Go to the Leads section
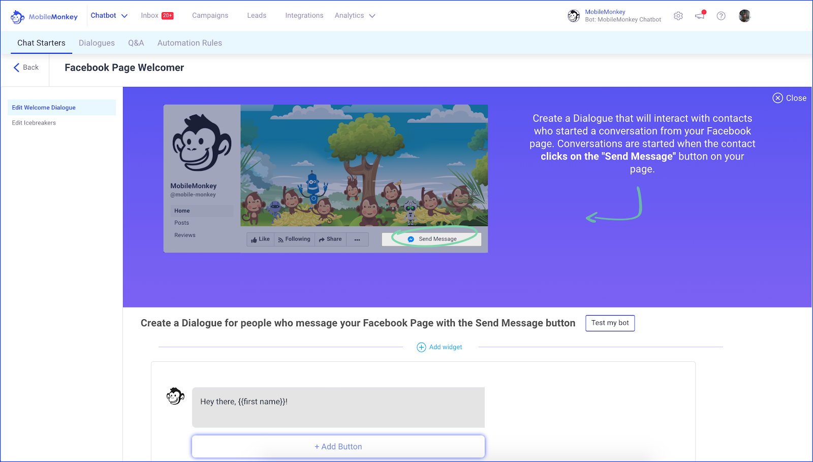 point(257,16)
